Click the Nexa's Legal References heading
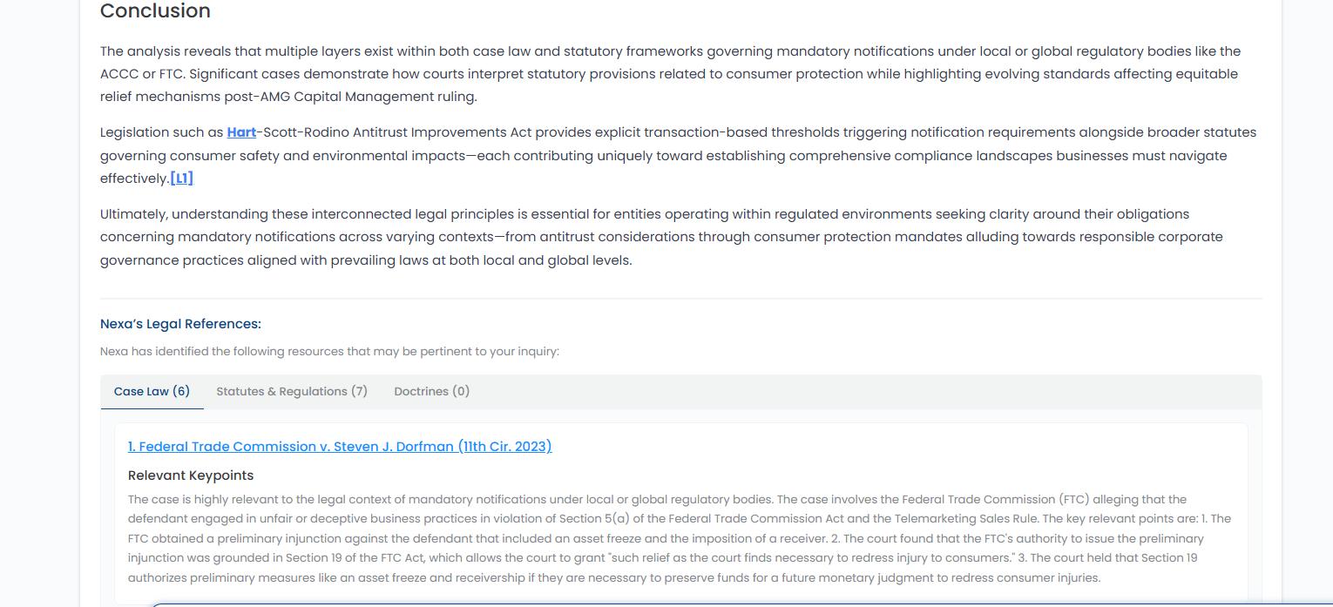This screenshot has width=1333, height=607. [x=180, y=324]
